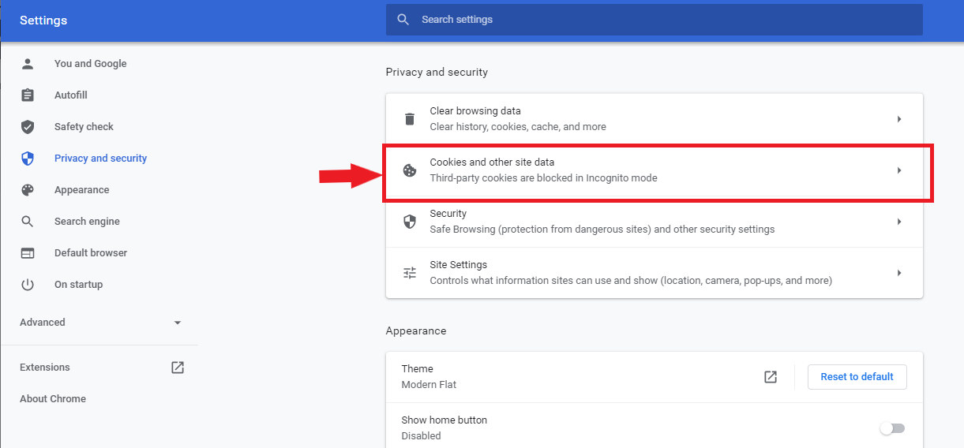Click the Show home button label
The height and width of the screenshot is (448, 964).
pyautogui.click(x=444, y=420)
